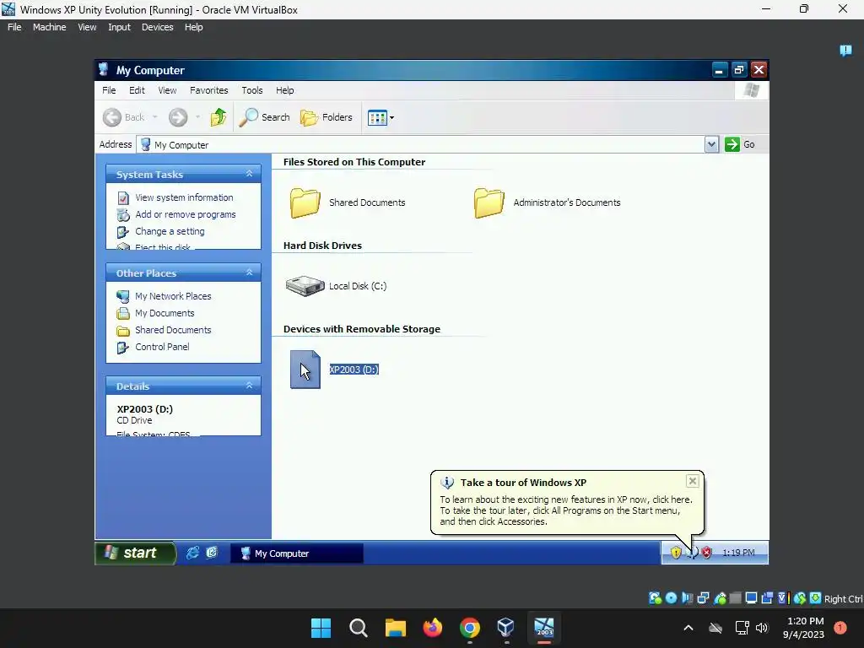Toggle the Folders pane
864x648 pixels.
click(x=326, y=117)
